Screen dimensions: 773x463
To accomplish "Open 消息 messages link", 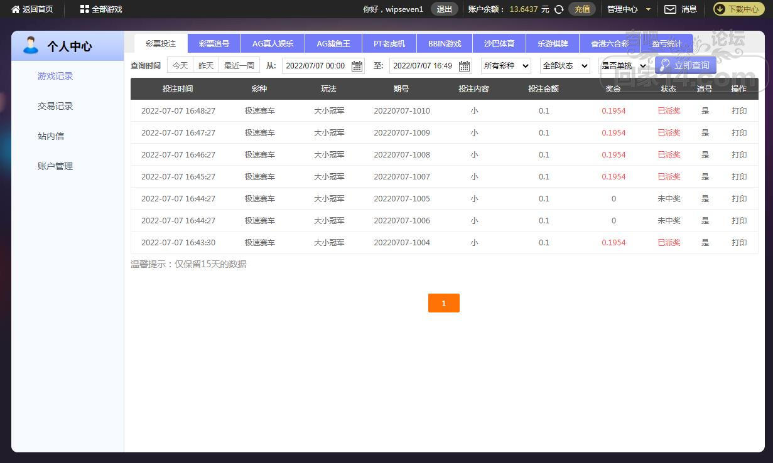I will (689, 9).
